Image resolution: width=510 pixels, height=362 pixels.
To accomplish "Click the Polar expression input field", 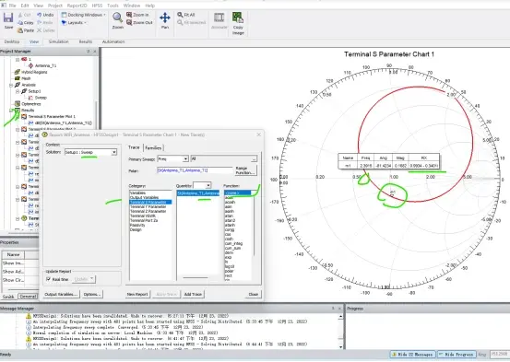I will [195, 170].
